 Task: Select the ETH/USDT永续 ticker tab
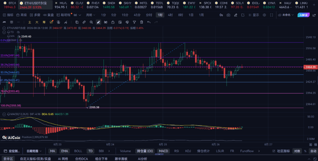[x=35, y=5]
